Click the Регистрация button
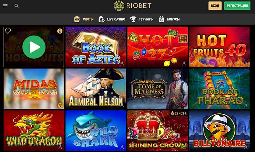This screenshot has height=152, width=255. pos(237,6)
